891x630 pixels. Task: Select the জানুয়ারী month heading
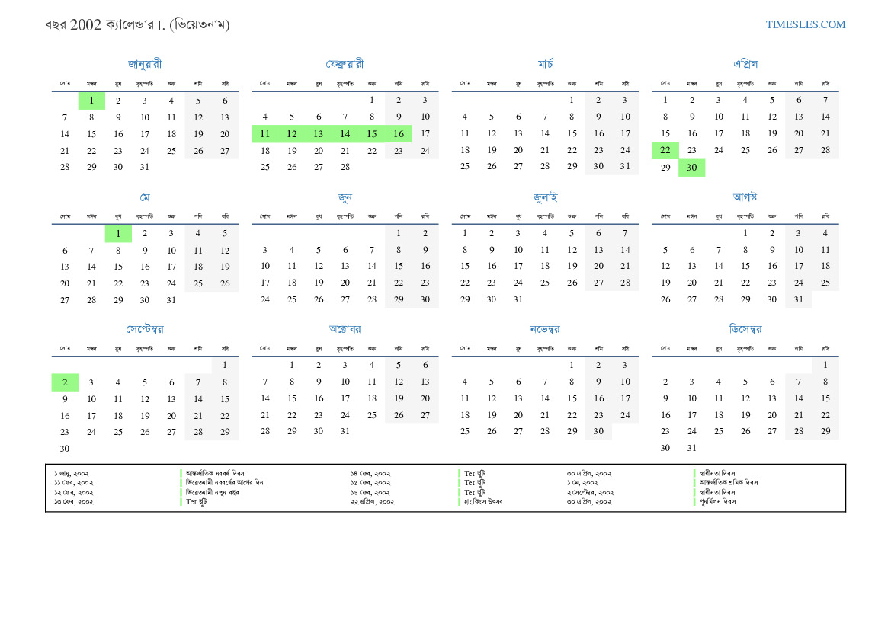145,64
